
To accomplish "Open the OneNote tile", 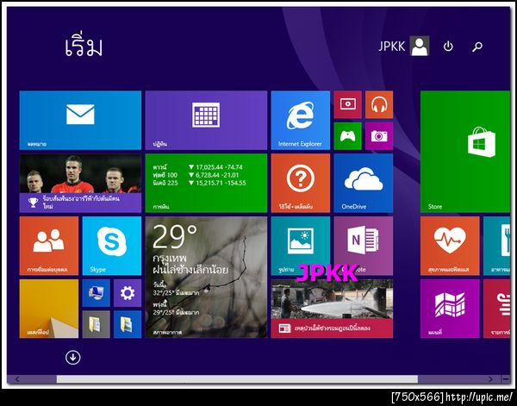I will pos(364,246).
